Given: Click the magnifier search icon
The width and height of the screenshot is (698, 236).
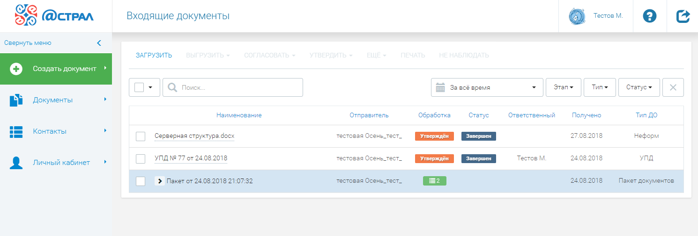Looking at the screenshot, I should pos(172,87).
